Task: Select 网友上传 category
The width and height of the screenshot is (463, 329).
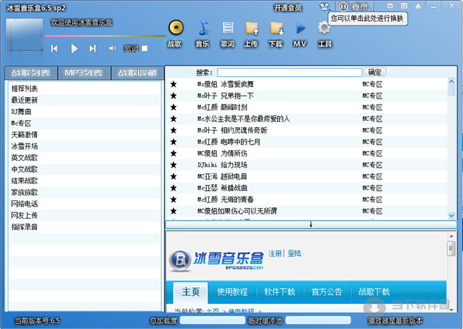Action: pyautogui.click(x=25, y=215)
